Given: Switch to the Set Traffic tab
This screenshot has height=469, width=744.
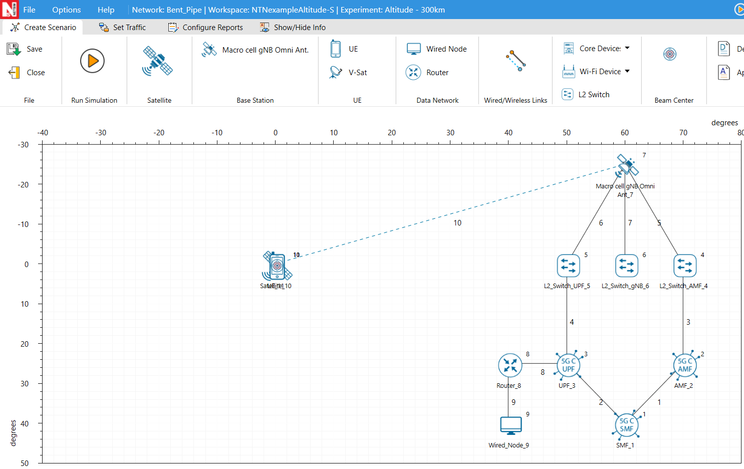Looking at the screenshot, I should [123, 28].
